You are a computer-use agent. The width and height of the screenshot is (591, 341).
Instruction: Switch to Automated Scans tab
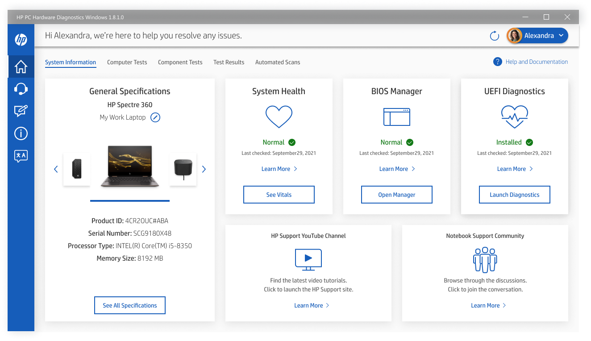pyautogui.click(x=278, y=62)
